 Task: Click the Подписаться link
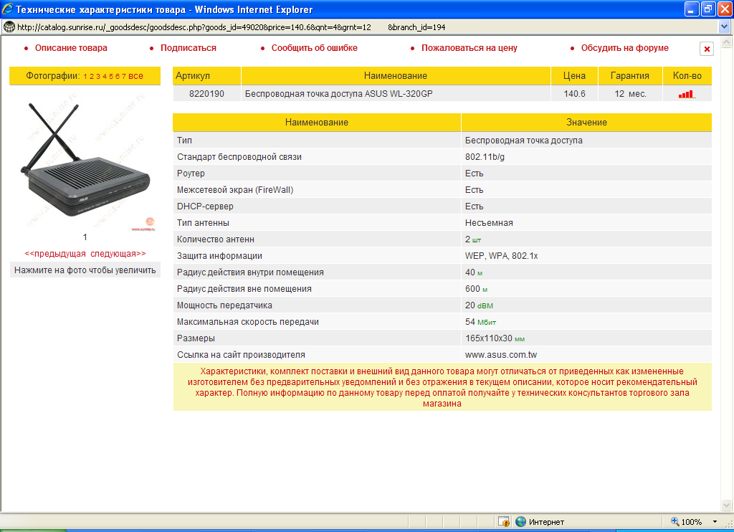coord(189,48)
